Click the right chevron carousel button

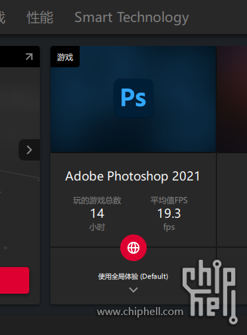click(29, 150)
